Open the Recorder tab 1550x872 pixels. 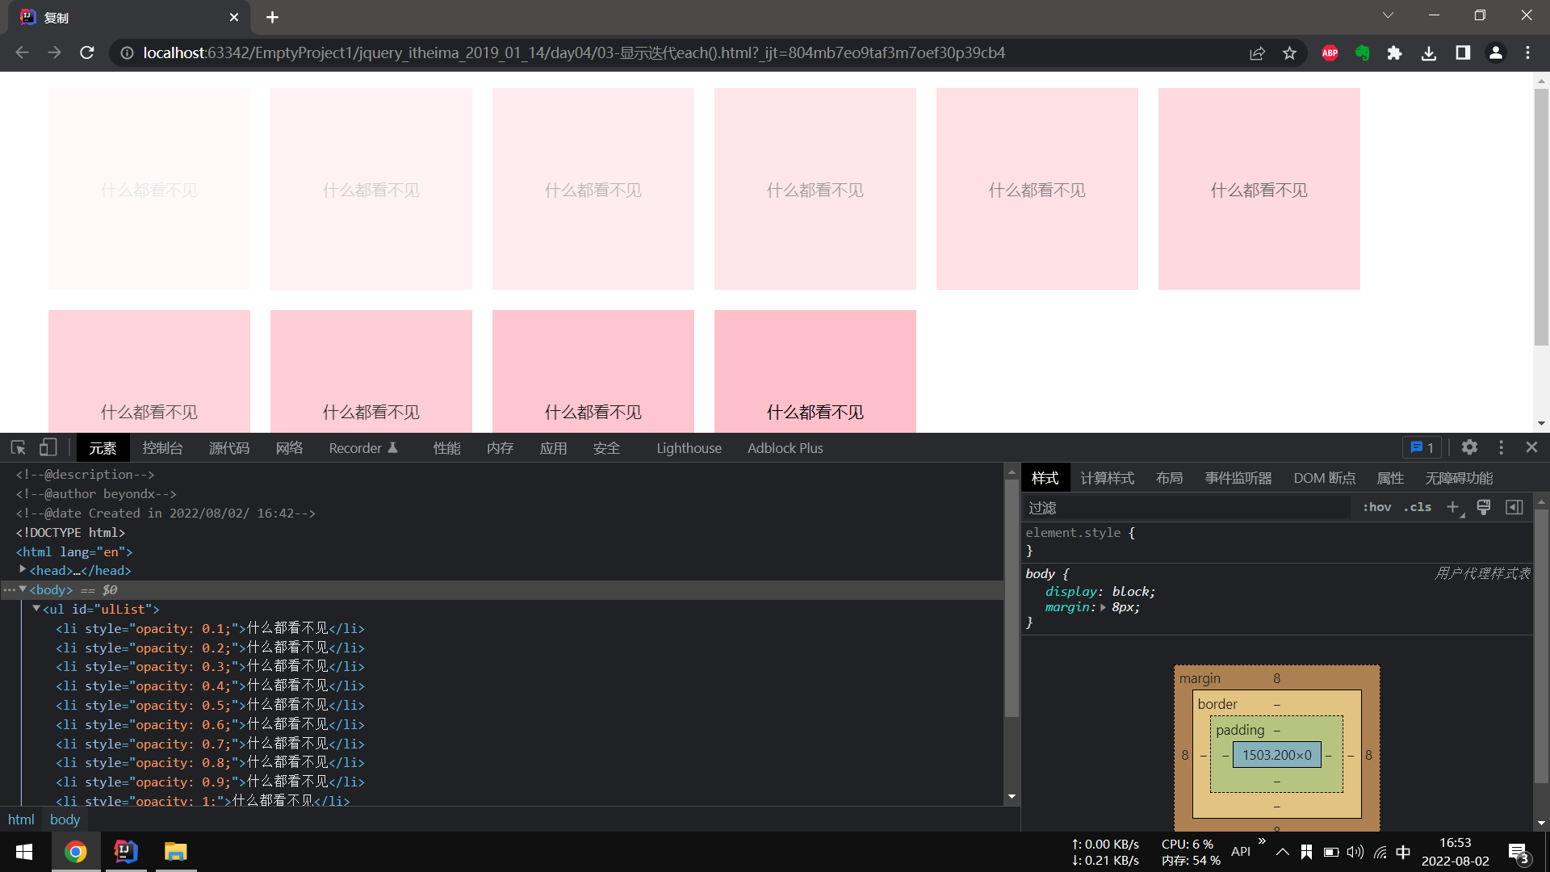pyautogui.click(x=363, y=448)
